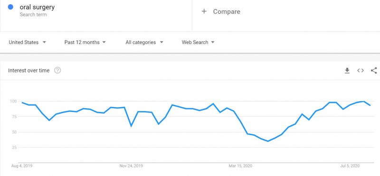Click the plus icon beside Compare
The image size is (380, 176).
[x=204, y=11]
